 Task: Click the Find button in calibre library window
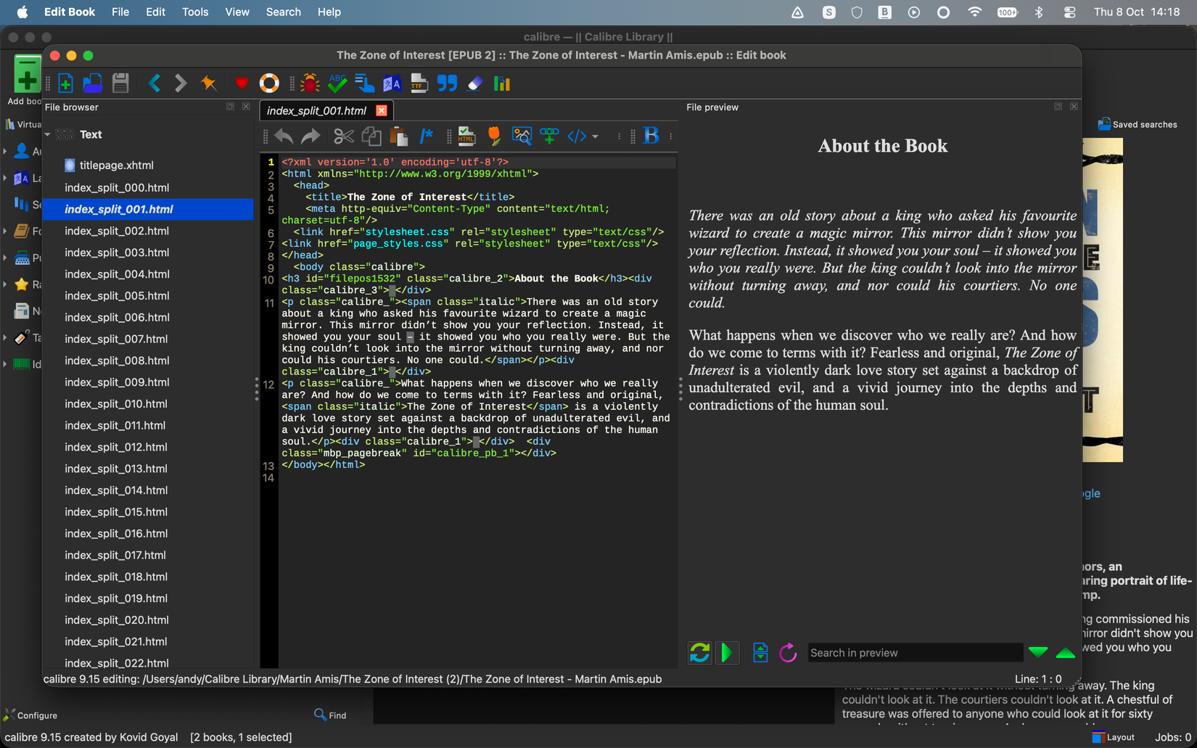[330, 715]
